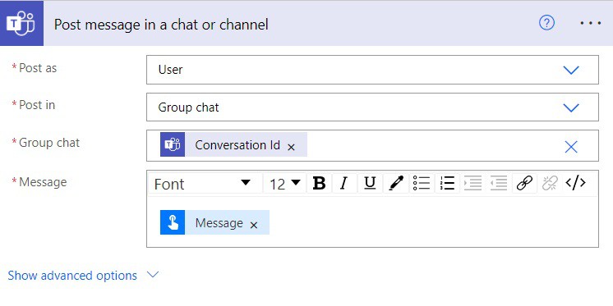
Task: Toggle underline formatting in message editor
Action: coord(370,183)
